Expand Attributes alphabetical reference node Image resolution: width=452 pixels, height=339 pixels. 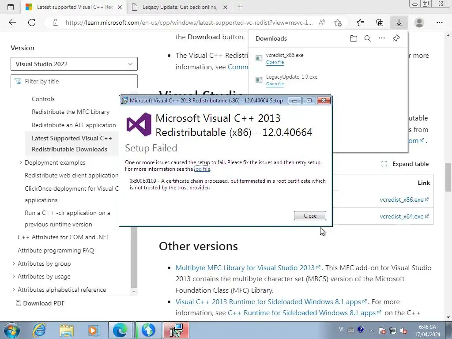pos(14,290)
